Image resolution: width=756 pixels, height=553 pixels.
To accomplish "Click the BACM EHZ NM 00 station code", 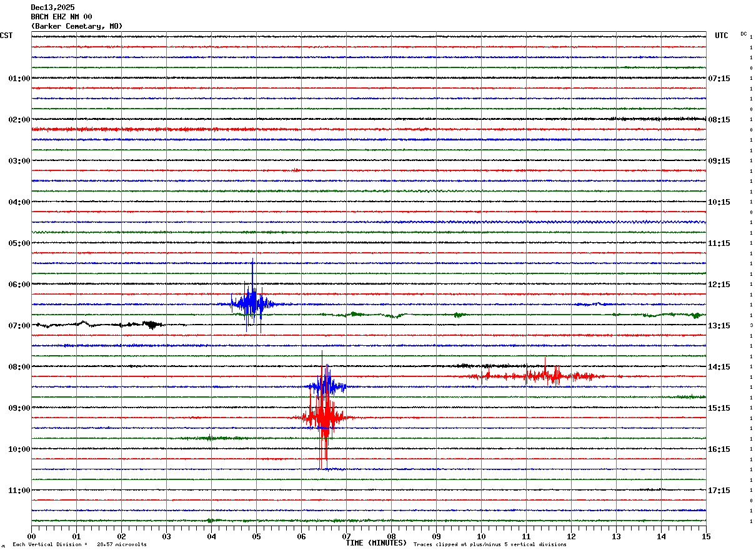I will point(61,17).
